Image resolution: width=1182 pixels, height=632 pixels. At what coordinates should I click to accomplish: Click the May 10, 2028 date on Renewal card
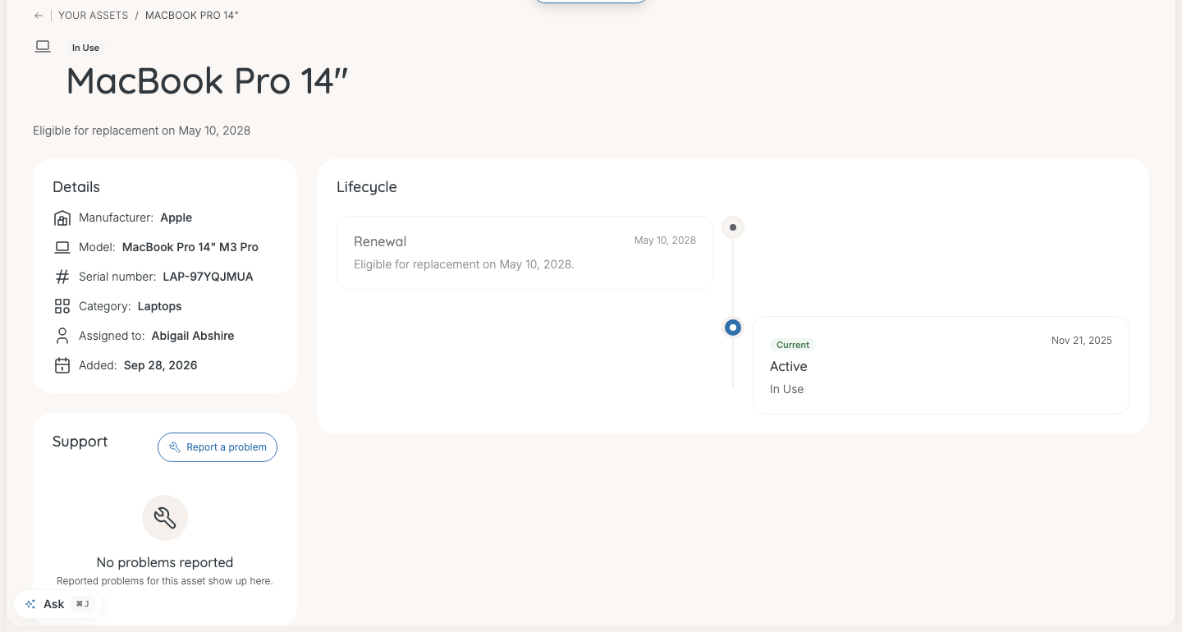point(665,240)
